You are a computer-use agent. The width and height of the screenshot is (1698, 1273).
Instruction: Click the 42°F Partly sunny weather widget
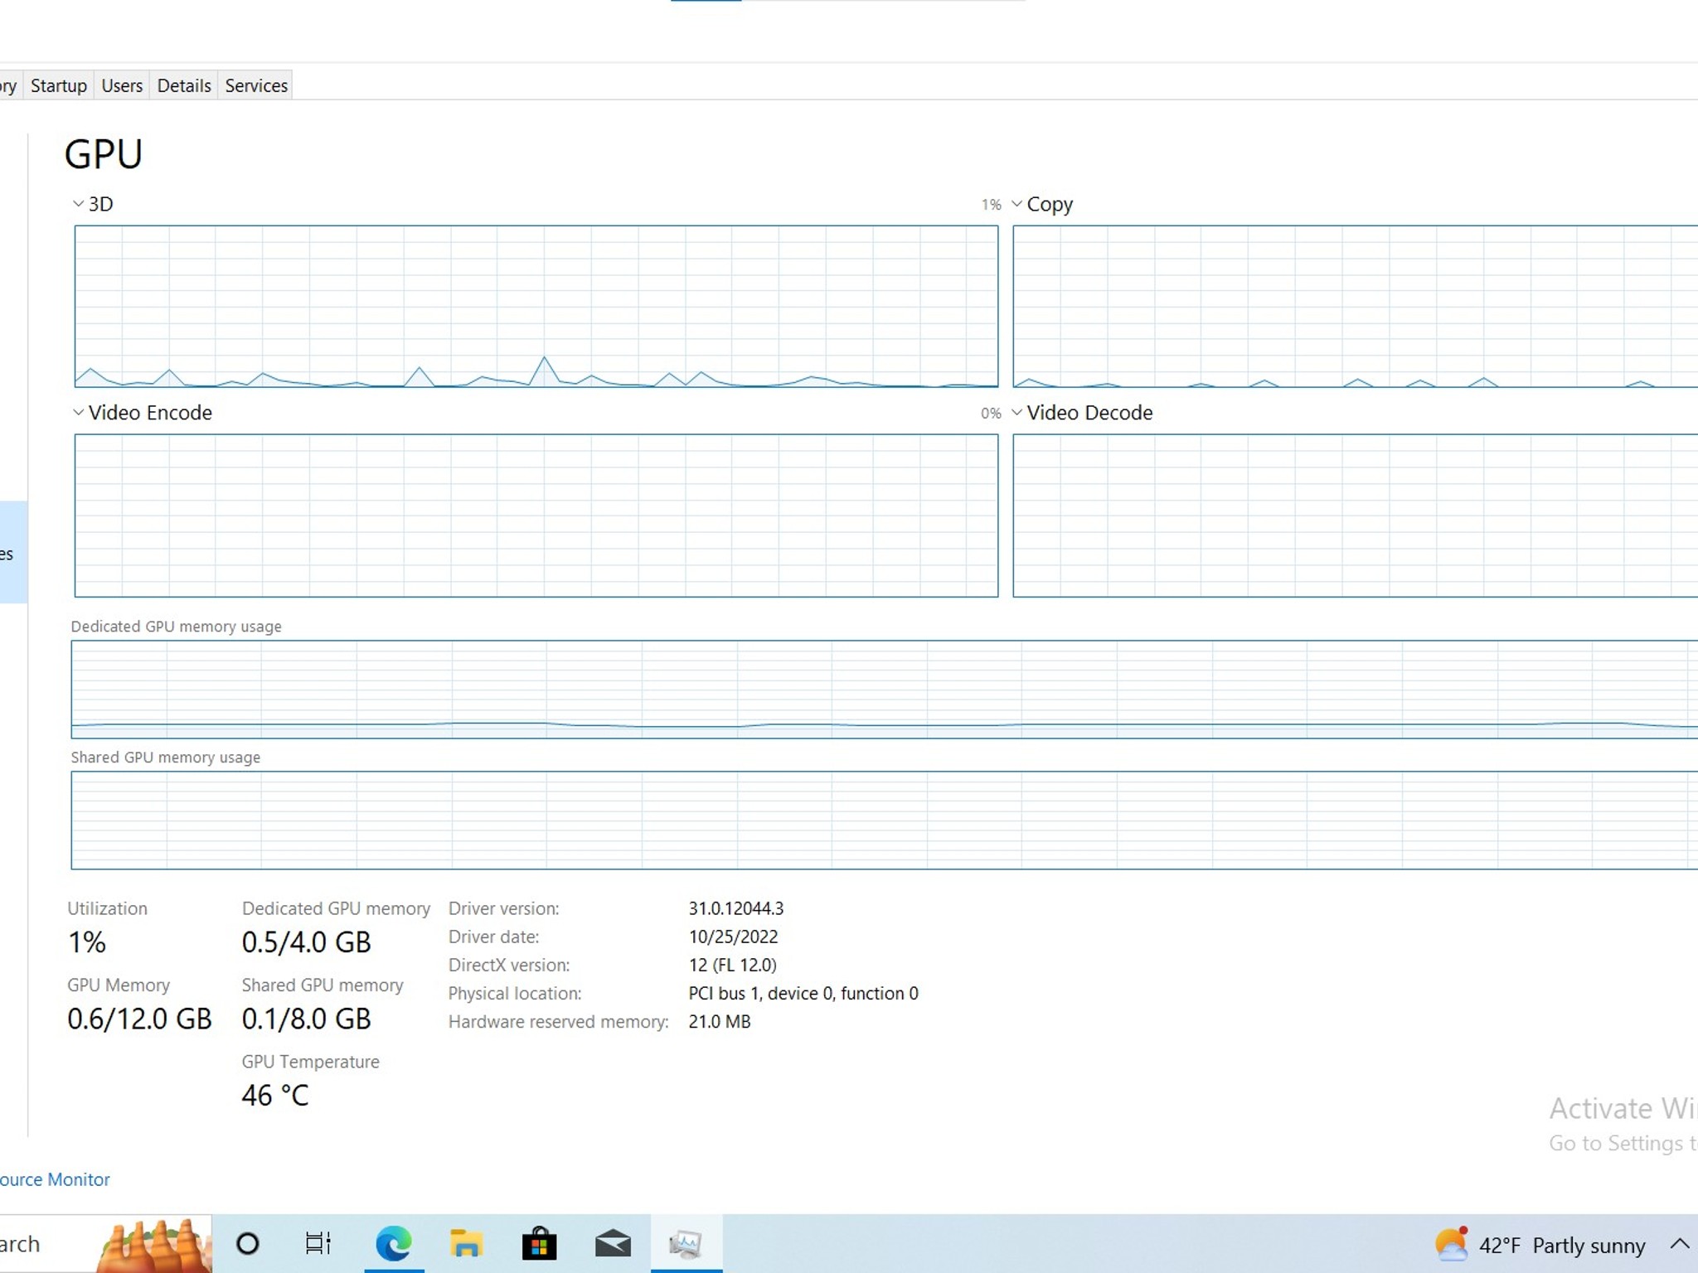pyautogui.click(x=1540, y=1245)
